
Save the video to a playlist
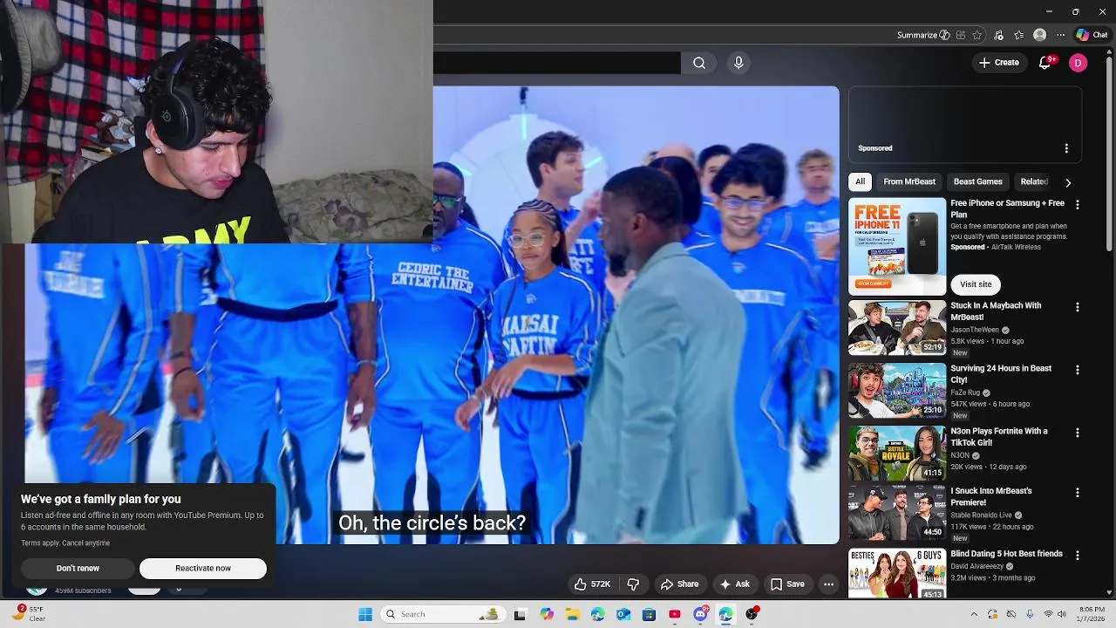pos(787,584)
